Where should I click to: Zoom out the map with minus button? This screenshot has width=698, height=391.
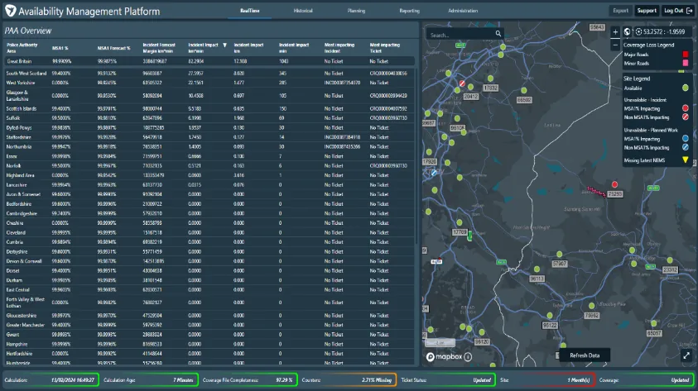click(x=615, y=45)
